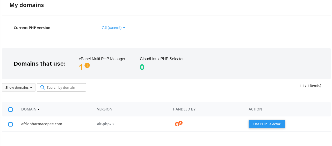
Task: Click the magnifier icon in search box
Action: [42, 87]
